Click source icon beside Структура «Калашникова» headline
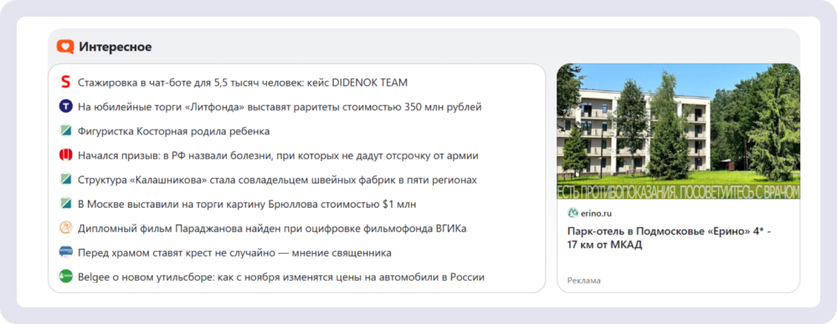This screenshot has height=324, width=837. coord(65,179)
